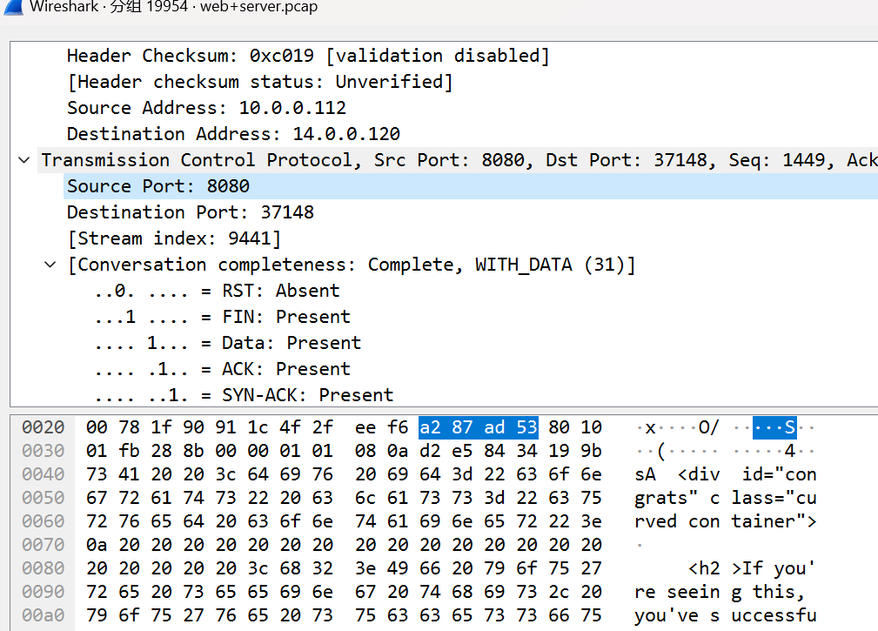Click the highlighted bytes a2 87 ad 53
878x631 pixels.
coord(478,426)
